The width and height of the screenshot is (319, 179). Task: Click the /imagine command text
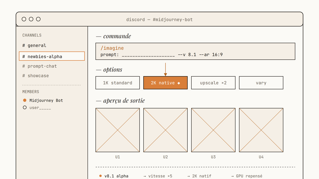click(x=112, y=48)
